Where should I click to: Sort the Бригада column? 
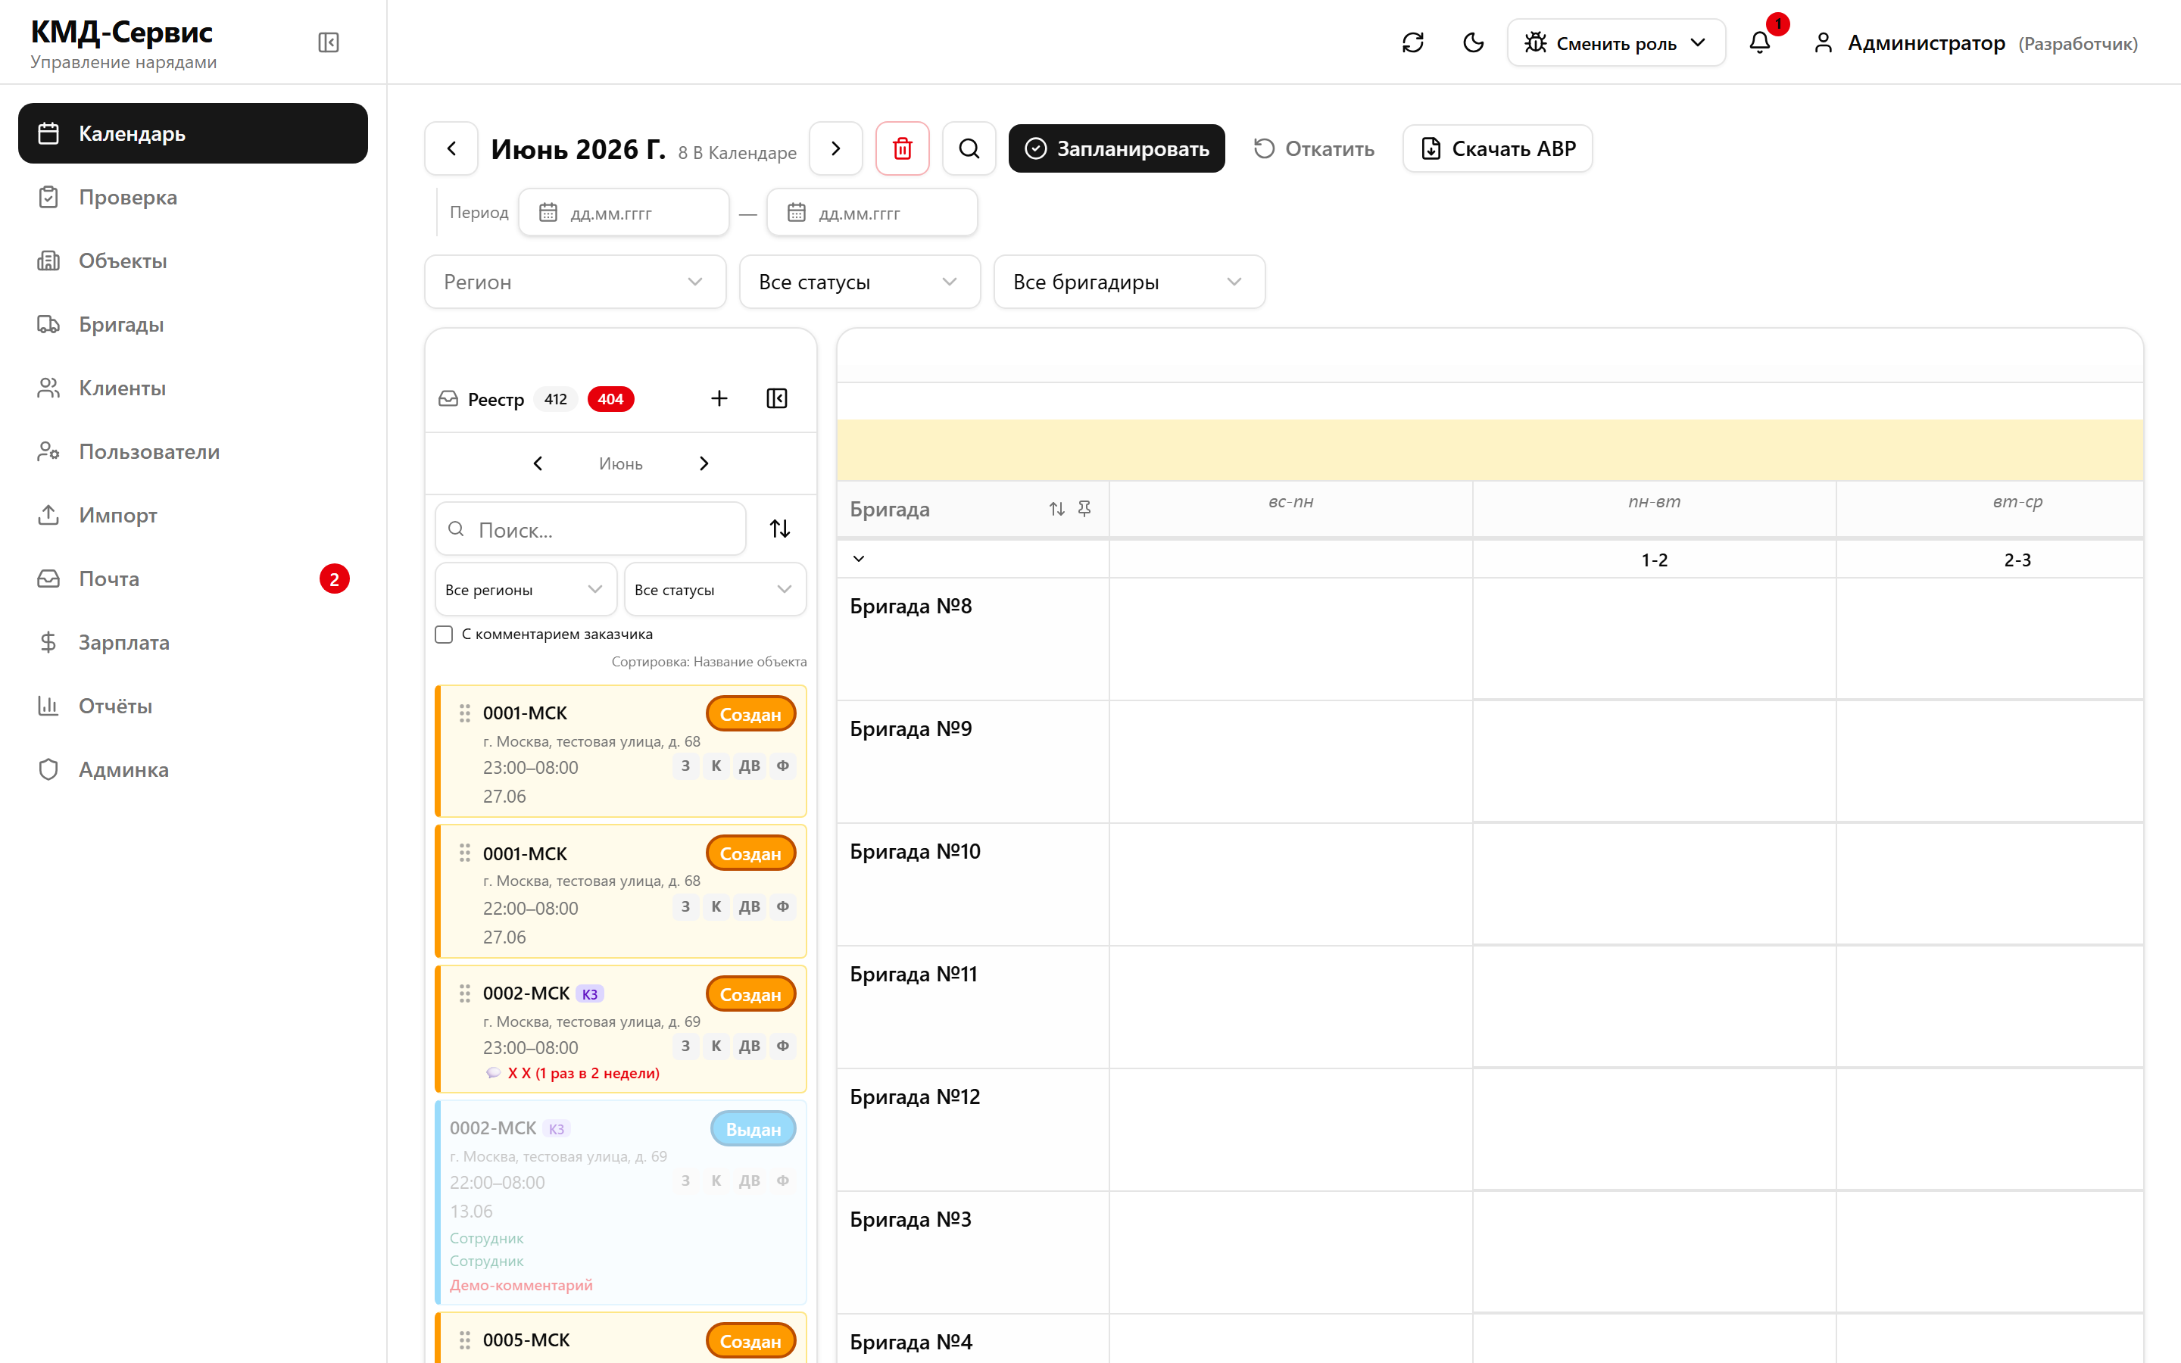point(1056,510)
